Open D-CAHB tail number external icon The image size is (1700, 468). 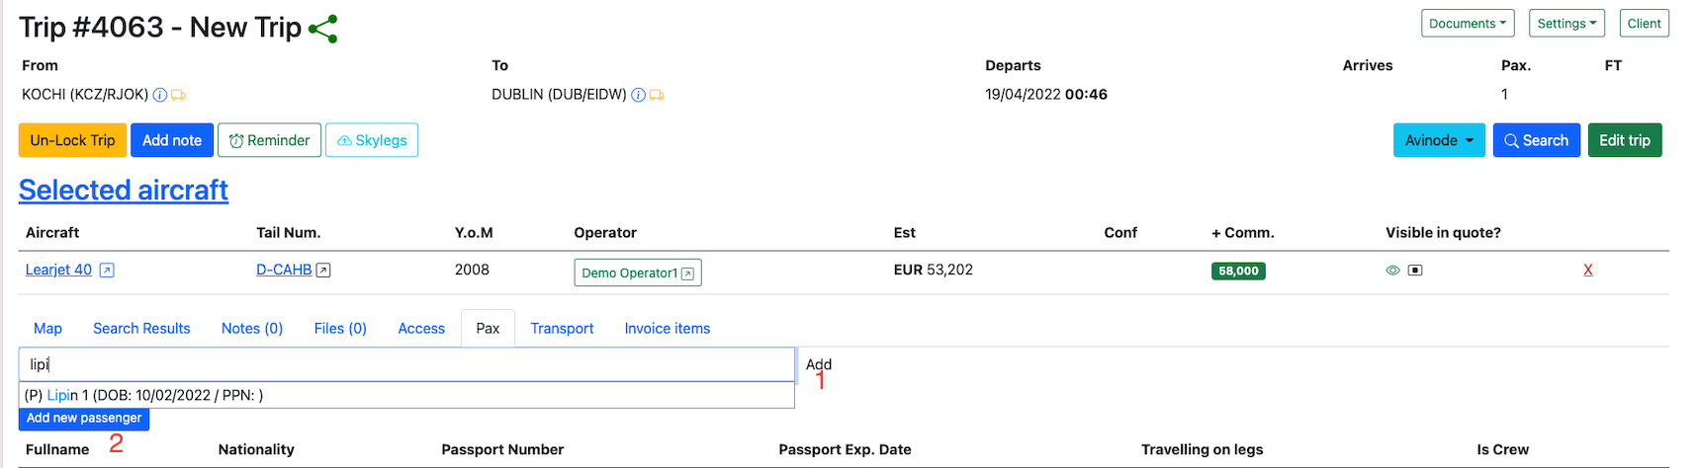[323, 271]
